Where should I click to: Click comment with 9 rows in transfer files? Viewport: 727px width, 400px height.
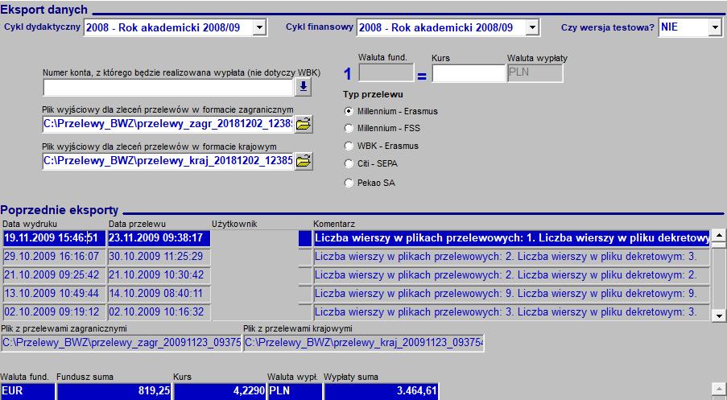[511, 294]
